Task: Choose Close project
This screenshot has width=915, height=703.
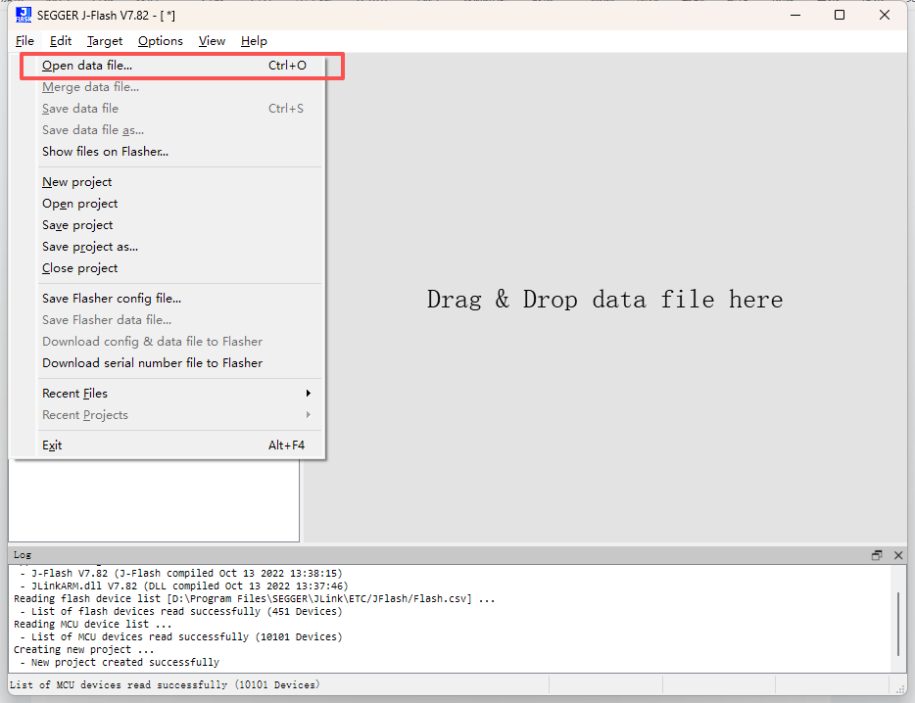Action: (174, 268)
